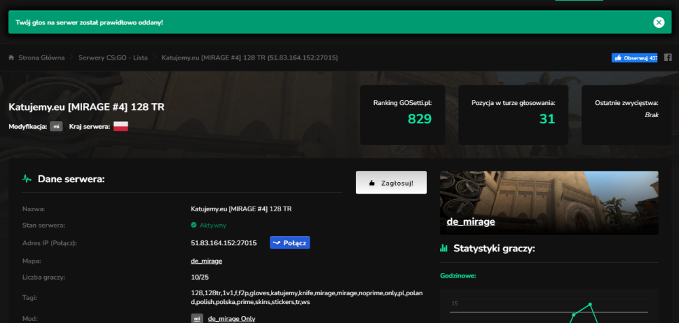
Task: Select the Godzinowe statistics tab
Action: click(x=458, y=276)
